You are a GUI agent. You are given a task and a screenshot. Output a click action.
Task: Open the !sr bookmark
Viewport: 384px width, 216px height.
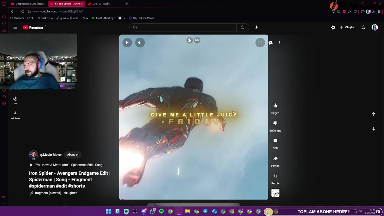122,18
